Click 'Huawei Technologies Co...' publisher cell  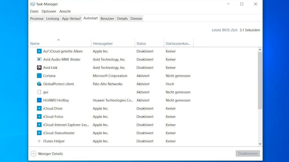point(113,100)
